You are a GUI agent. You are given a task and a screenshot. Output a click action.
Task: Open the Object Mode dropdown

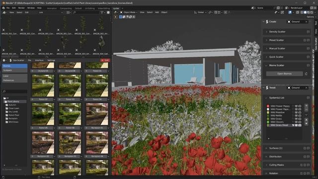[129, 12]
